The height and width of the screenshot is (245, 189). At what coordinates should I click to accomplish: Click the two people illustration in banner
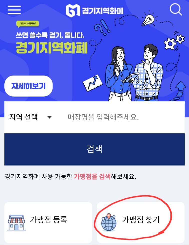click(134, 73)
